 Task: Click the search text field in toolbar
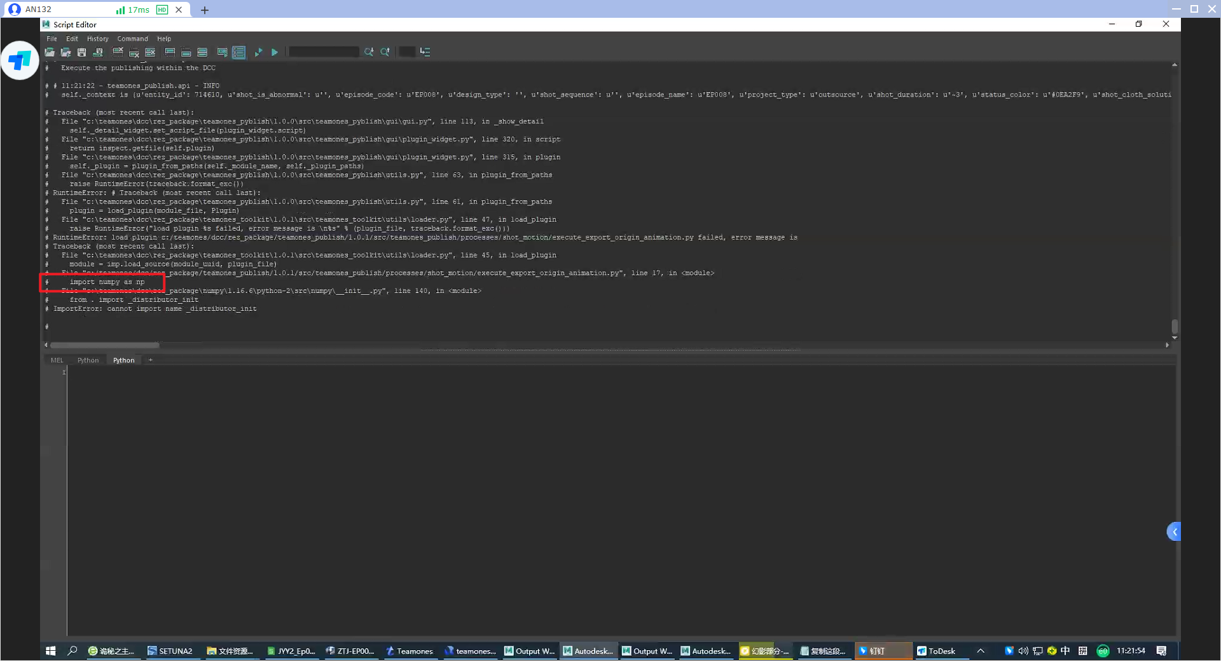click(x=324, y=52)
